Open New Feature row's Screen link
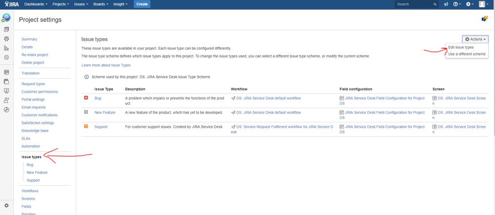 (459, 115)
